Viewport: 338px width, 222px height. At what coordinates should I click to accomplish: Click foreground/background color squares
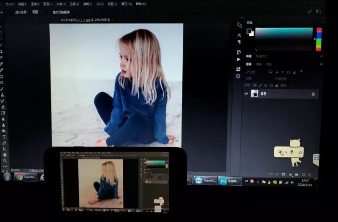pyautogui.click(x=250, y=32)
